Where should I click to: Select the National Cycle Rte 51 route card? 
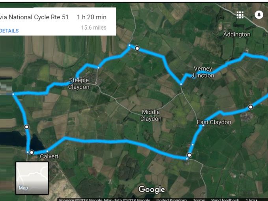[58, 22]
